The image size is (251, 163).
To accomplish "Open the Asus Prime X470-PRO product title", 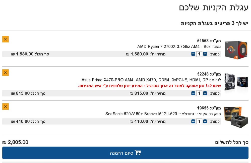I will (151, 80).
